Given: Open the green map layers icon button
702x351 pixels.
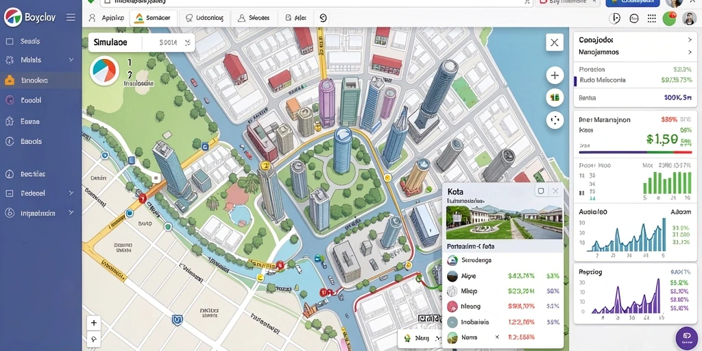Looking at the screenshot, I should 555,97.
